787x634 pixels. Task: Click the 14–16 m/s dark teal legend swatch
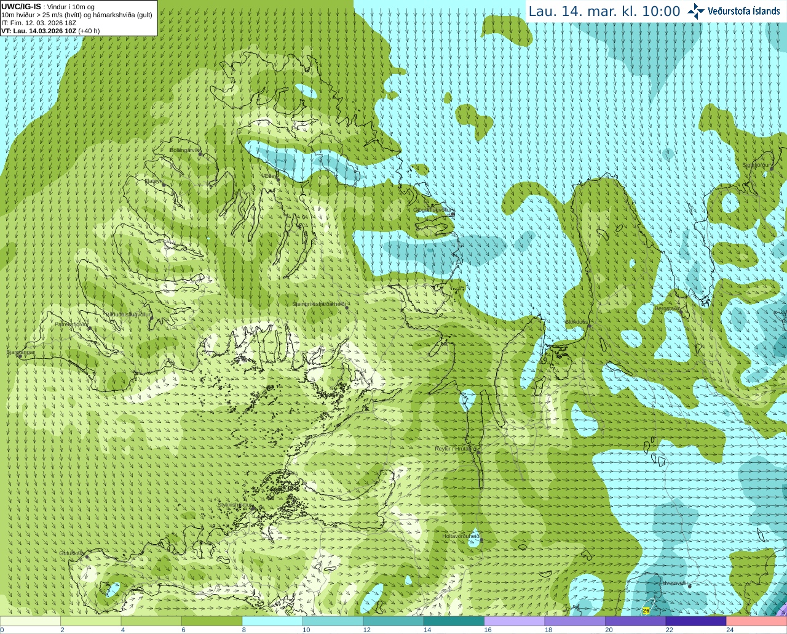tap(454, 621)
